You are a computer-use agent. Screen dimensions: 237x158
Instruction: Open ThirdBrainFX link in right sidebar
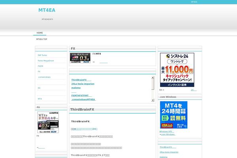tap(168, 147)
